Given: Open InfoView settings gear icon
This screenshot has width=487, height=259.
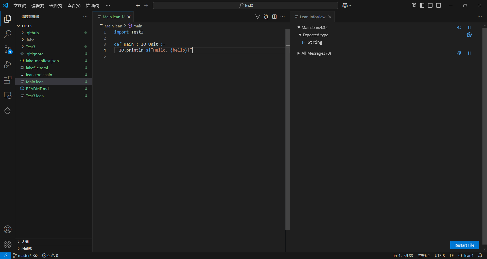Looking at the screenshot, I should point(469,35).
